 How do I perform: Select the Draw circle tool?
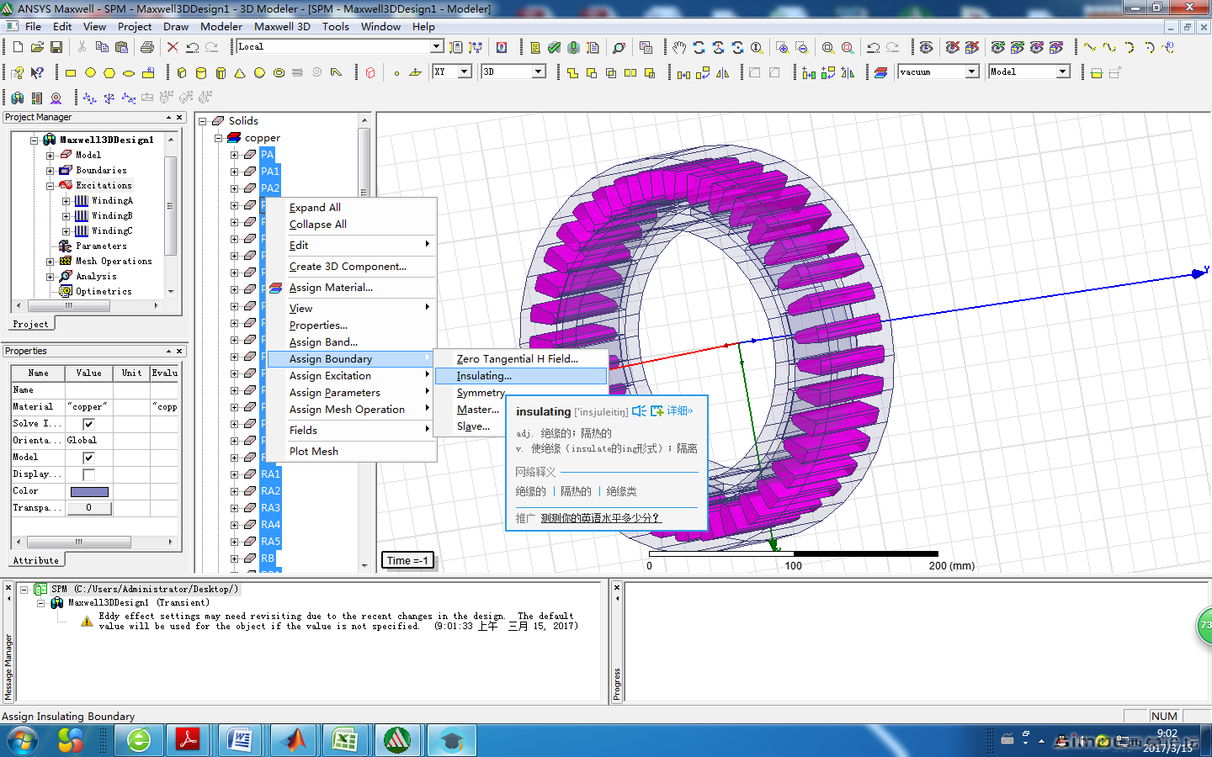90,72
